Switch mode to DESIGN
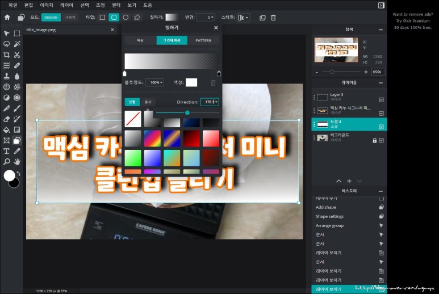The height and width of the screenshot is (294, 439). 51,18
